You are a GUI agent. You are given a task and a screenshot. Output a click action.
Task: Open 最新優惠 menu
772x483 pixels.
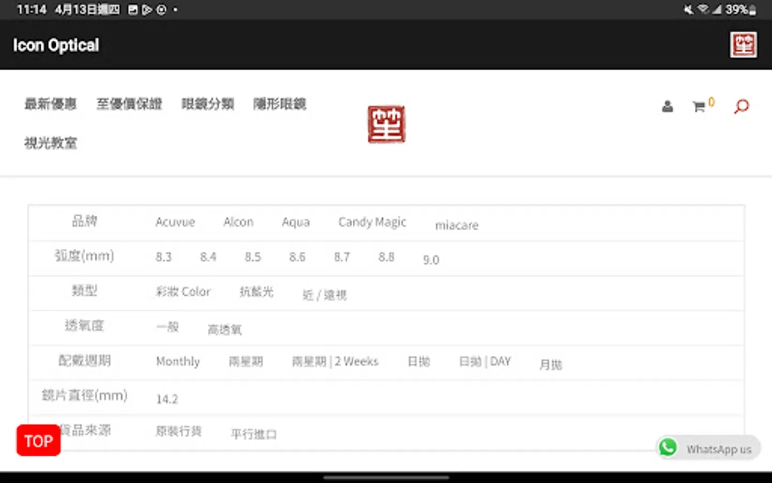coord(50,104)
